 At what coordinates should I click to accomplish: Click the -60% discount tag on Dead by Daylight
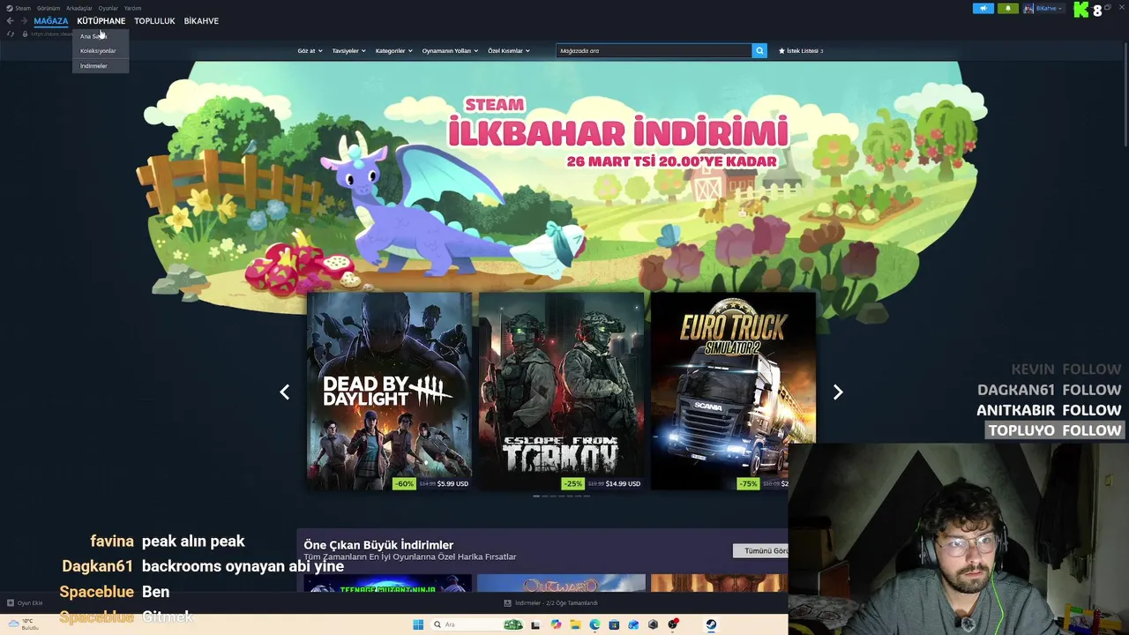pyautogui.click(x=404, y=483)
